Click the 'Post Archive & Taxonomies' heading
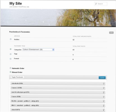The image size is (116, 112). click(20, 32)
